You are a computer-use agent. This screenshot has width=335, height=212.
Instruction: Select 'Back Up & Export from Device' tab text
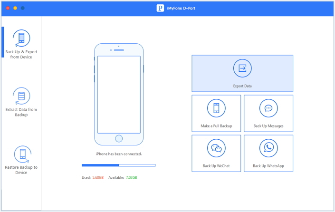(21, 54)
